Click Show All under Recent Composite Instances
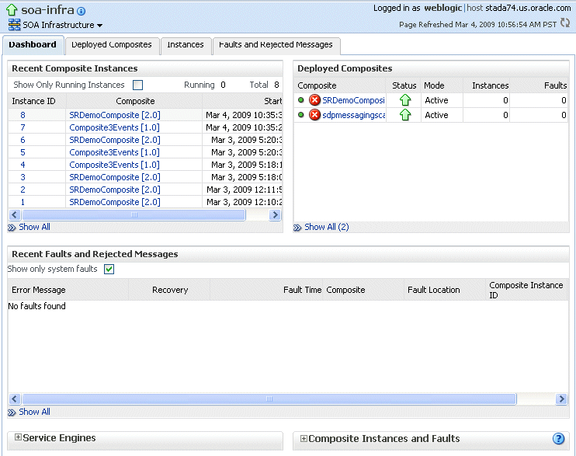 [34, 228]
